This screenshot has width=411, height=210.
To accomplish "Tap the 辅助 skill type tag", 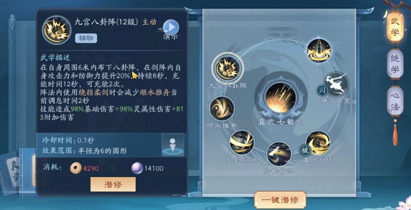I will pyautogui.click(x=86, y=38).
